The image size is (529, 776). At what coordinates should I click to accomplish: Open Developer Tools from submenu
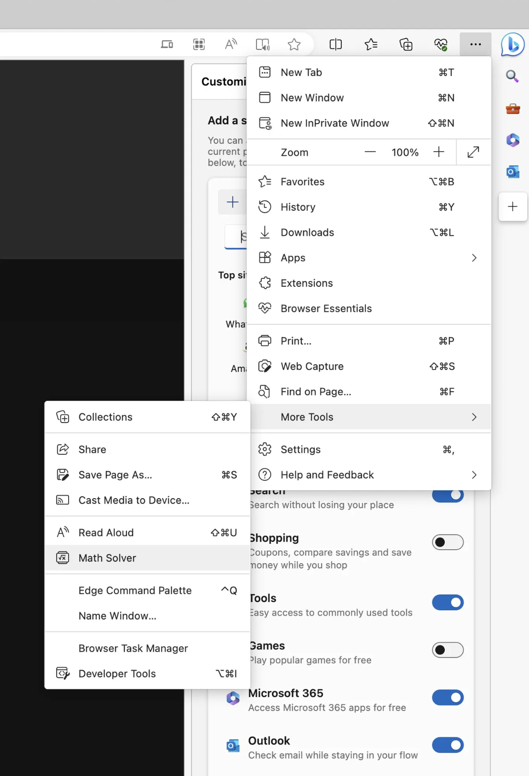click(x=147, y=674)
